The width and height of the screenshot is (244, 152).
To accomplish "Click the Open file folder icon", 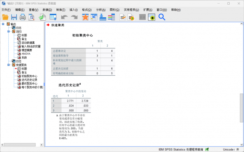I will pos(5,17).
